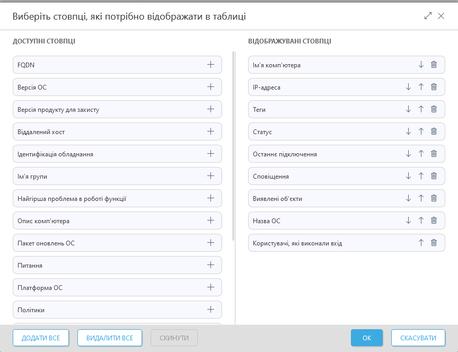Expand the dialog to full size

point(428,16)
